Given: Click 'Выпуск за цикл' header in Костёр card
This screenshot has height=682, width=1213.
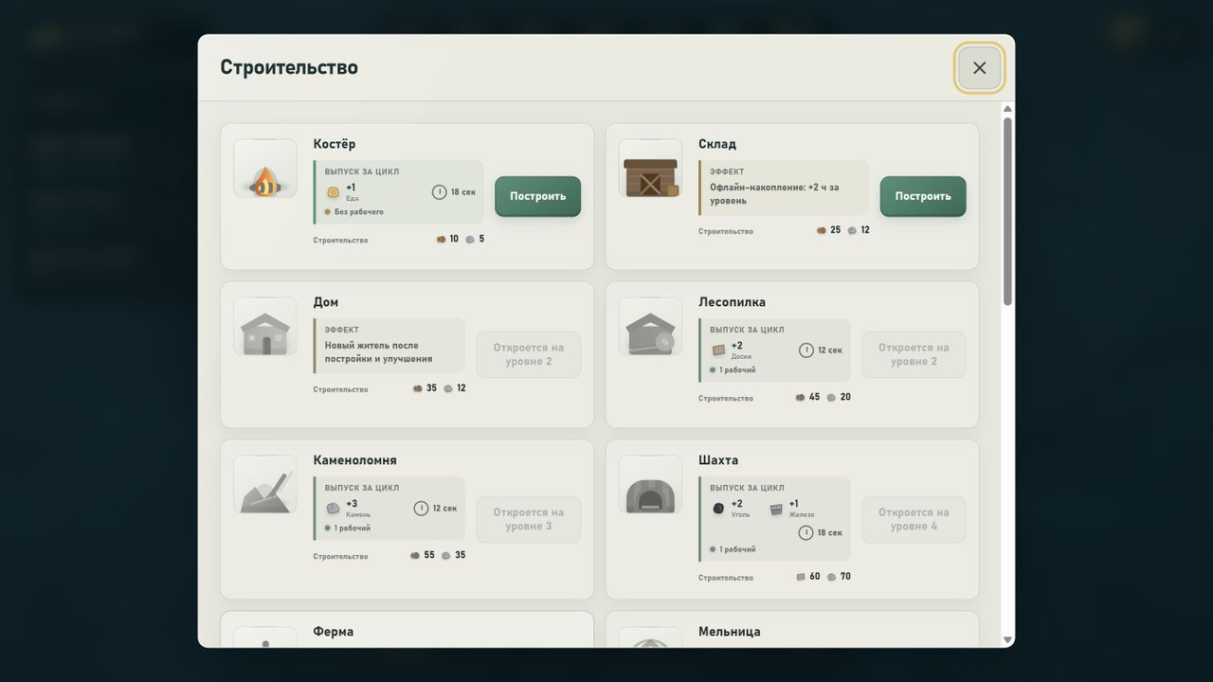Looking at the screenshot, I should click(362, 172).
